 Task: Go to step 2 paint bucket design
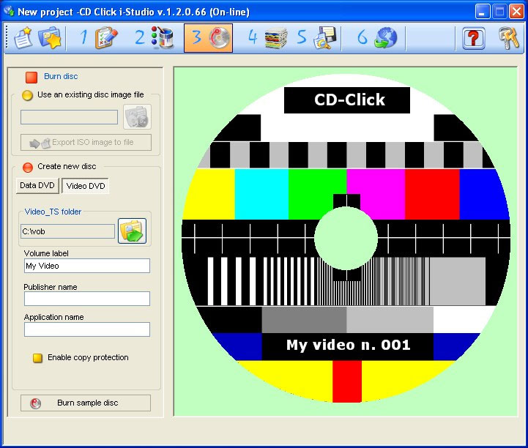[x=155, y=37]
